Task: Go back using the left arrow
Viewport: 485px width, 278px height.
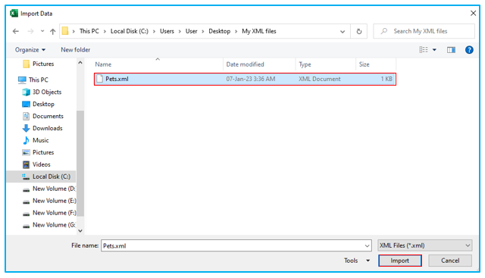Action: pos(16,31)
